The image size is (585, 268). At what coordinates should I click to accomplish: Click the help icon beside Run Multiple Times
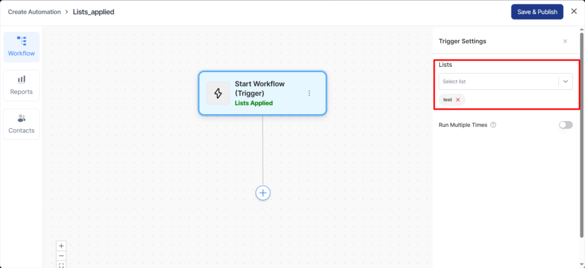coord(493,125)
